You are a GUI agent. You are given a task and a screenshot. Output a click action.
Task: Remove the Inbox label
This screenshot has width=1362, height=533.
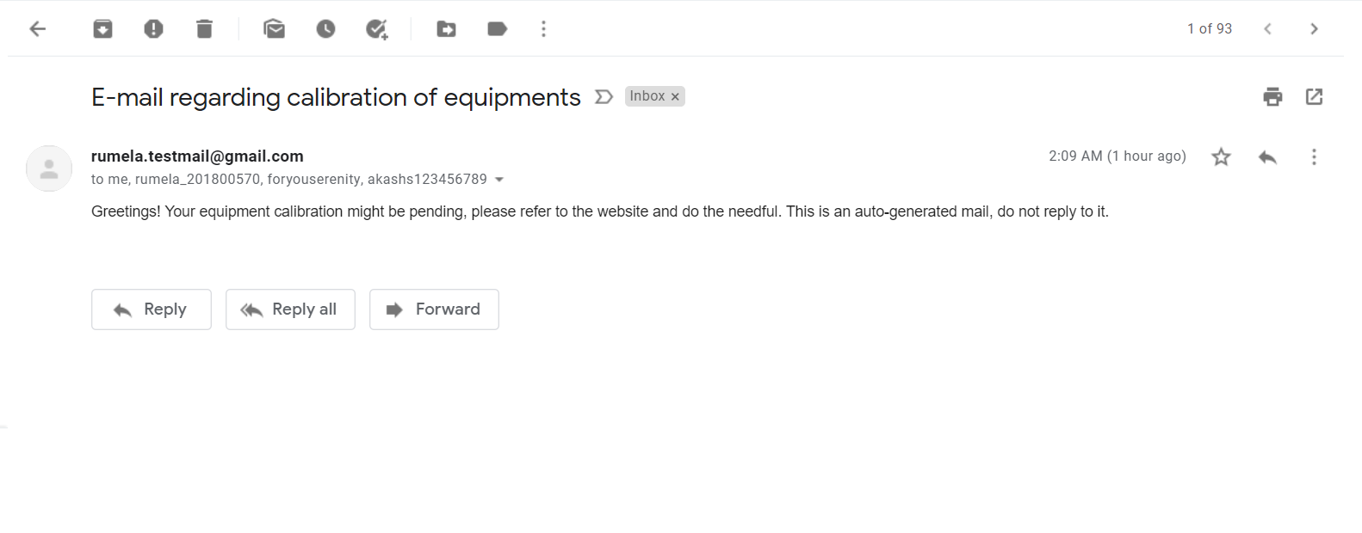675,95
